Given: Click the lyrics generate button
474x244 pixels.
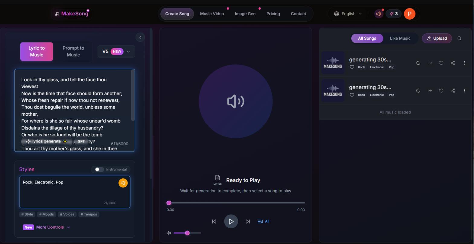Looking at the screenshot, I should pos(47,141).
